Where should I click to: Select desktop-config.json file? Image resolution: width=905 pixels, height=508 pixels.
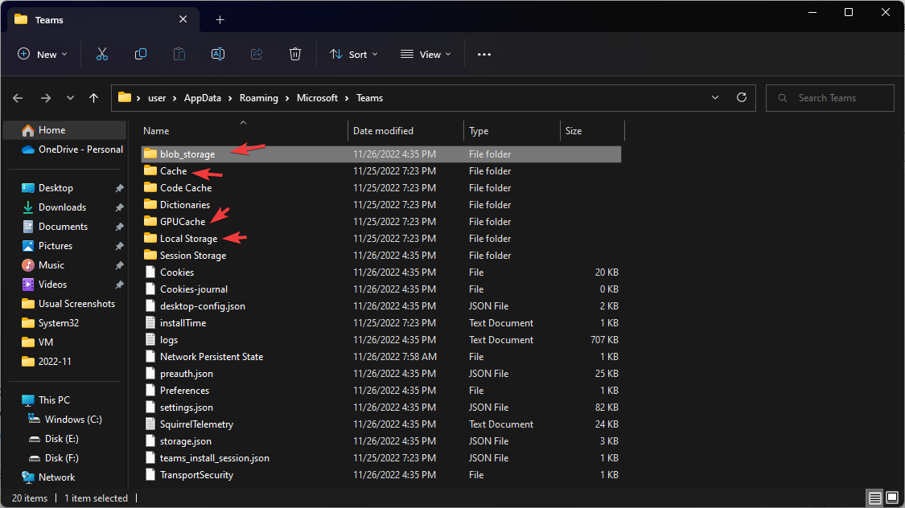(x=381, y=306)
